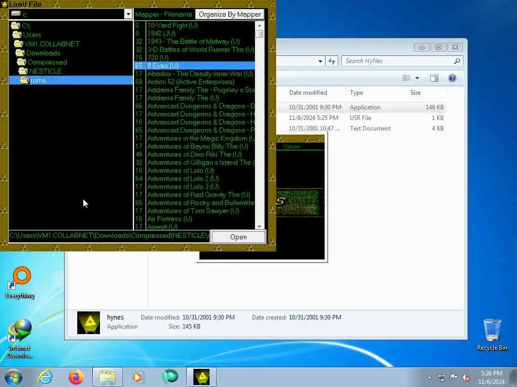
Task: Sort Explorer by Type column
Action: [x=356, y=93]
